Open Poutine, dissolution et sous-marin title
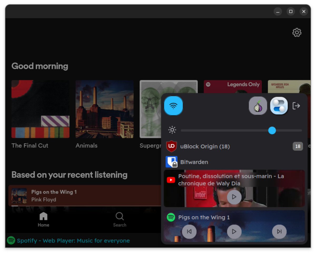Image resolution: width=316 pixels, height=254 pixels. [231, 180]
